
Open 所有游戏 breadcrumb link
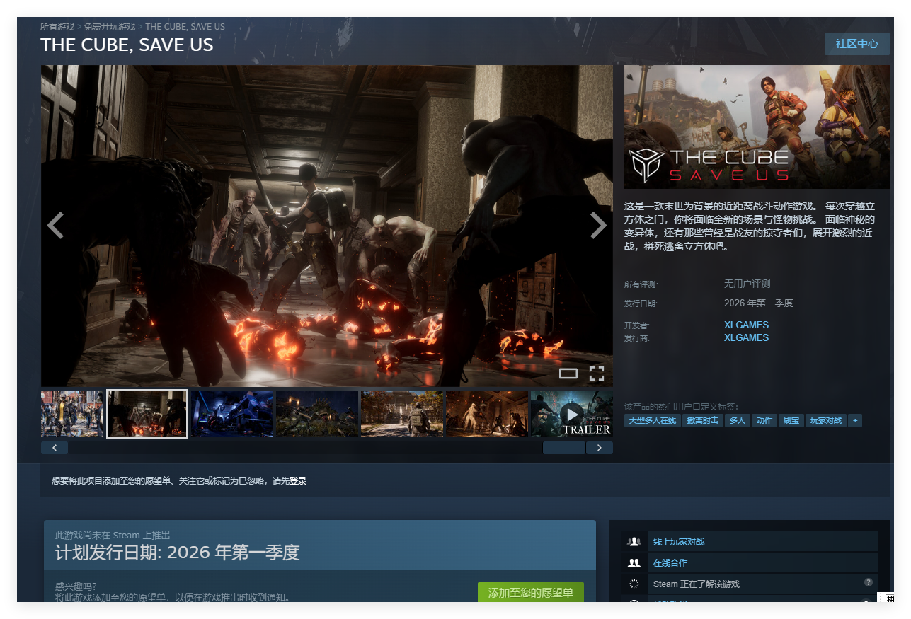click(57, 27)
